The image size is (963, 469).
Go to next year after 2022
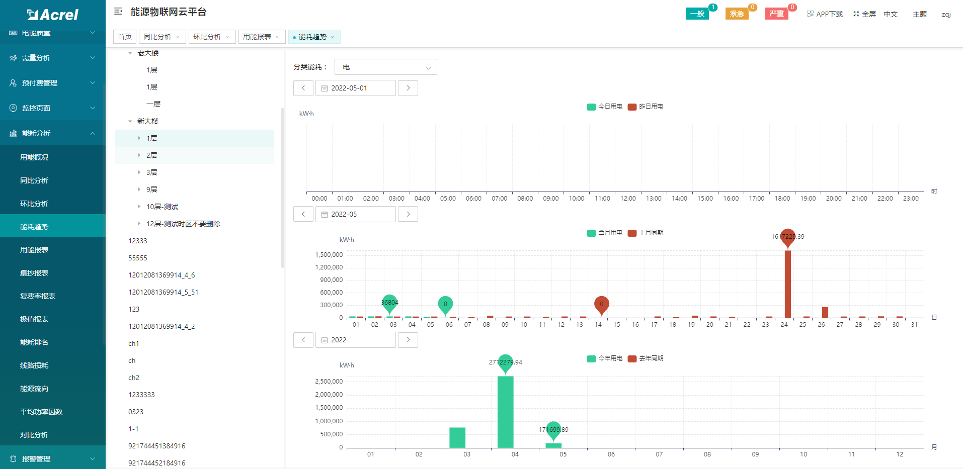point(408,340)
